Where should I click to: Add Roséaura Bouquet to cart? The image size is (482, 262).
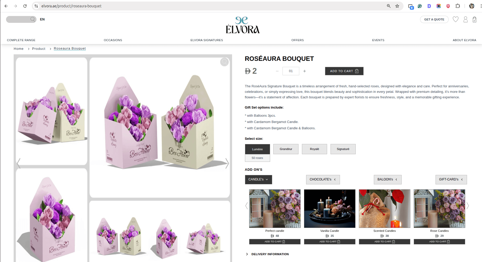click(x=344, y=71)
